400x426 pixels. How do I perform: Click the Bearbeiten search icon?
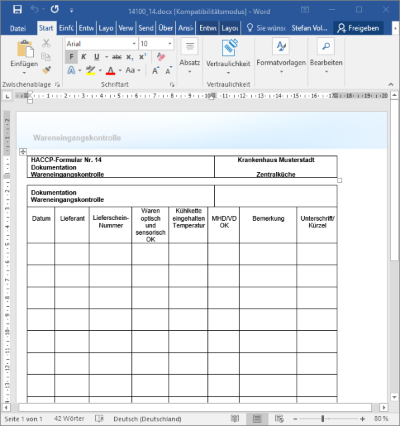point(325,47)
